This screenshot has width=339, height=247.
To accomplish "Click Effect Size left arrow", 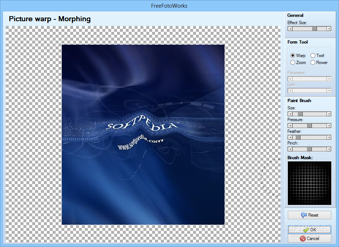I will click(290, 29).
